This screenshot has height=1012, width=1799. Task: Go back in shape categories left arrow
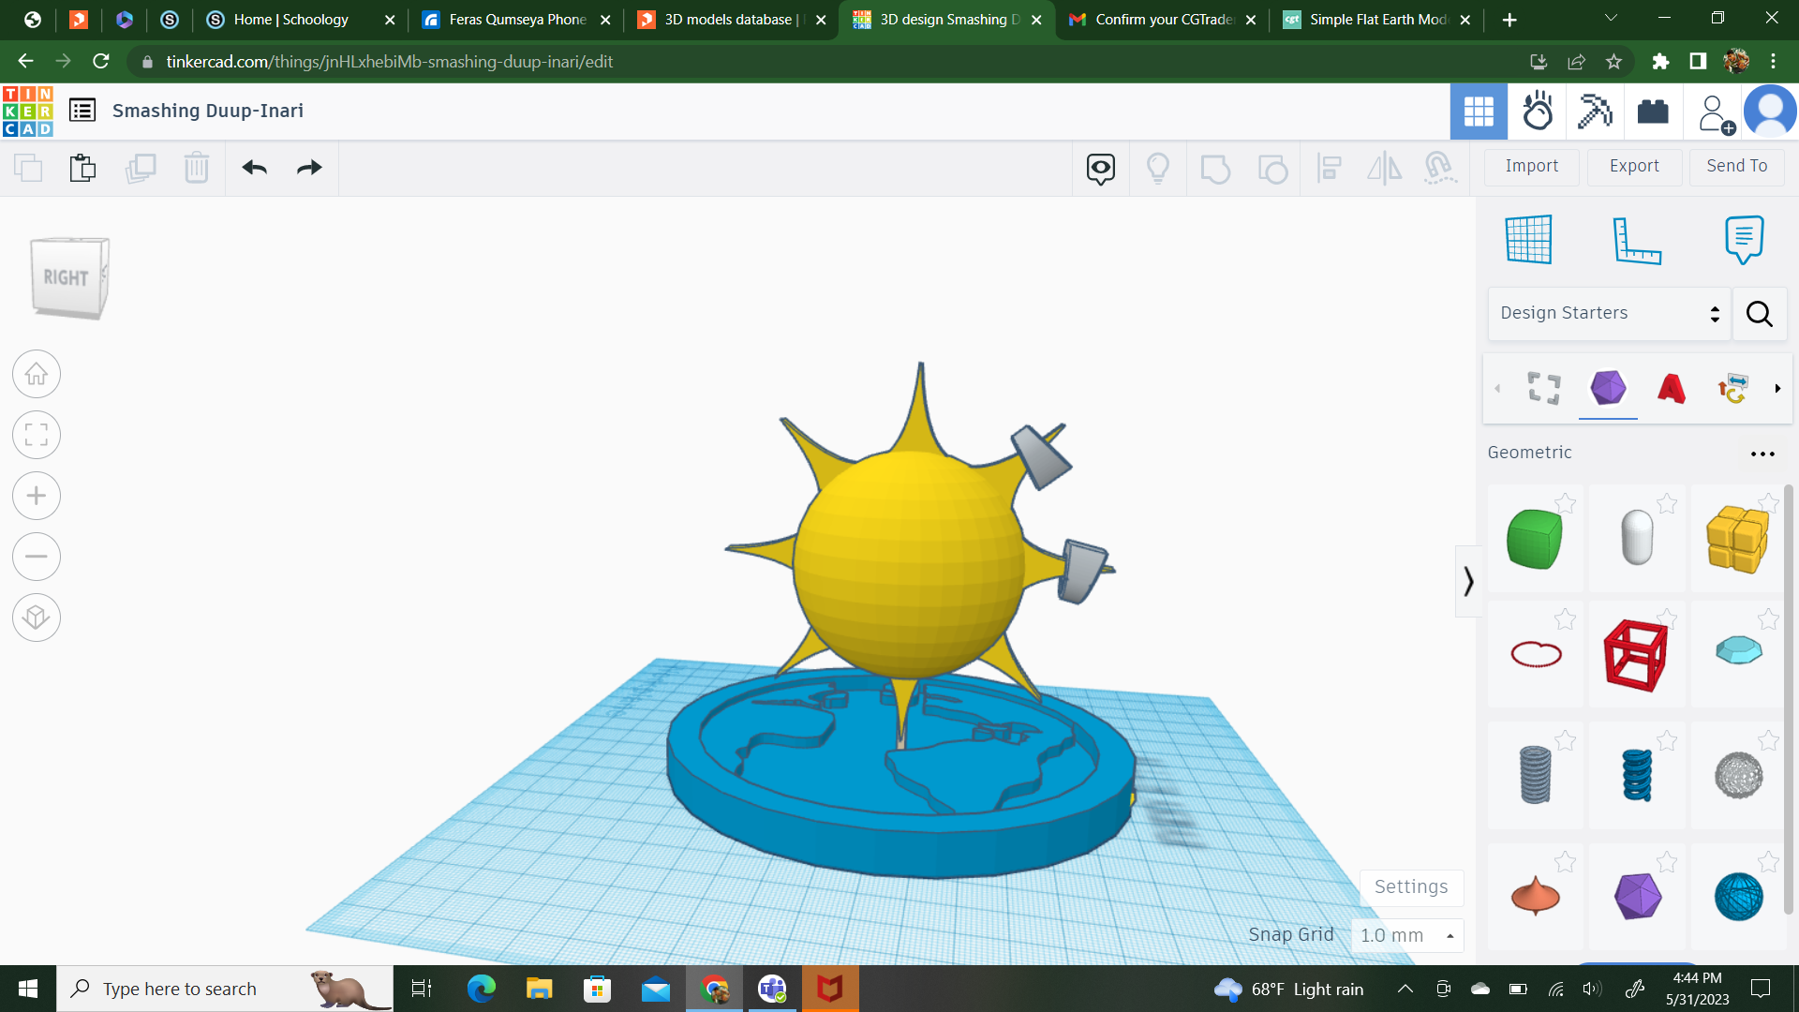coord(1497,388)
